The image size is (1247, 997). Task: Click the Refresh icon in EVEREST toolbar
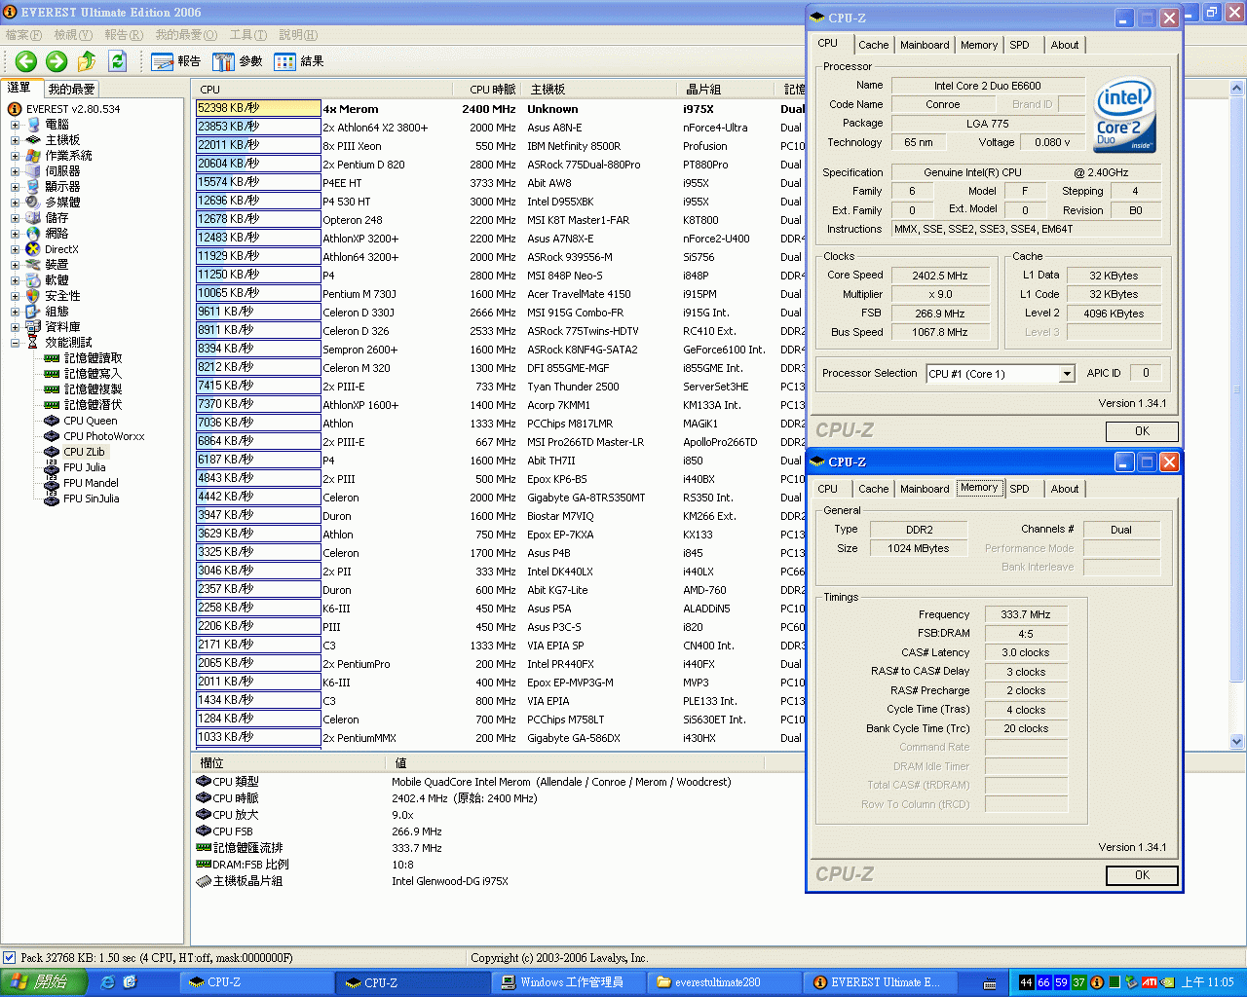tap(118, 61)
